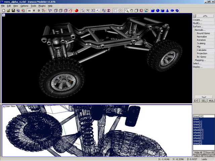Toggle the H axis button
This screenshot has height=161, width=215.
[29, 11]
